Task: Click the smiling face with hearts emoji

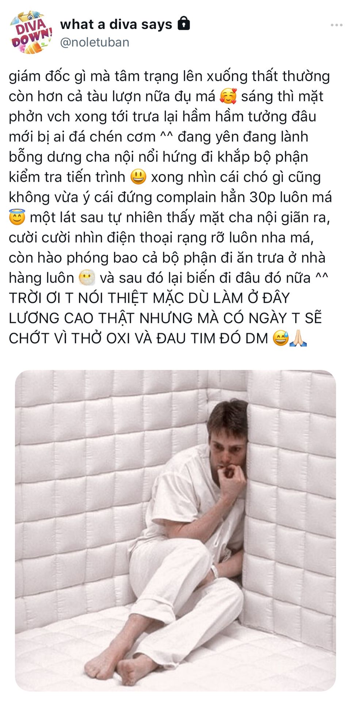Action: pos(228,97)
